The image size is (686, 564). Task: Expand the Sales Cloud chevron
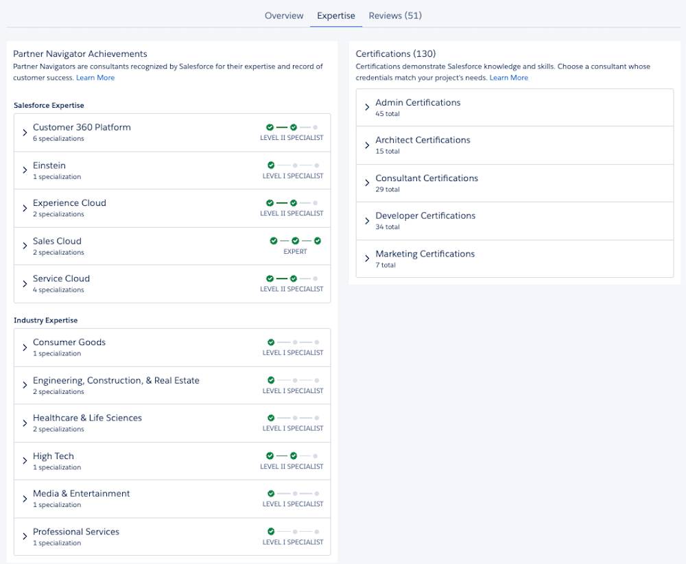[25, 246]
